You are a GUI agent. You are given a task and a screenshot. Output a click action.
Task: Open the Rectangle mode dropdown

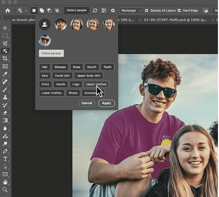[x=131, y=11]
